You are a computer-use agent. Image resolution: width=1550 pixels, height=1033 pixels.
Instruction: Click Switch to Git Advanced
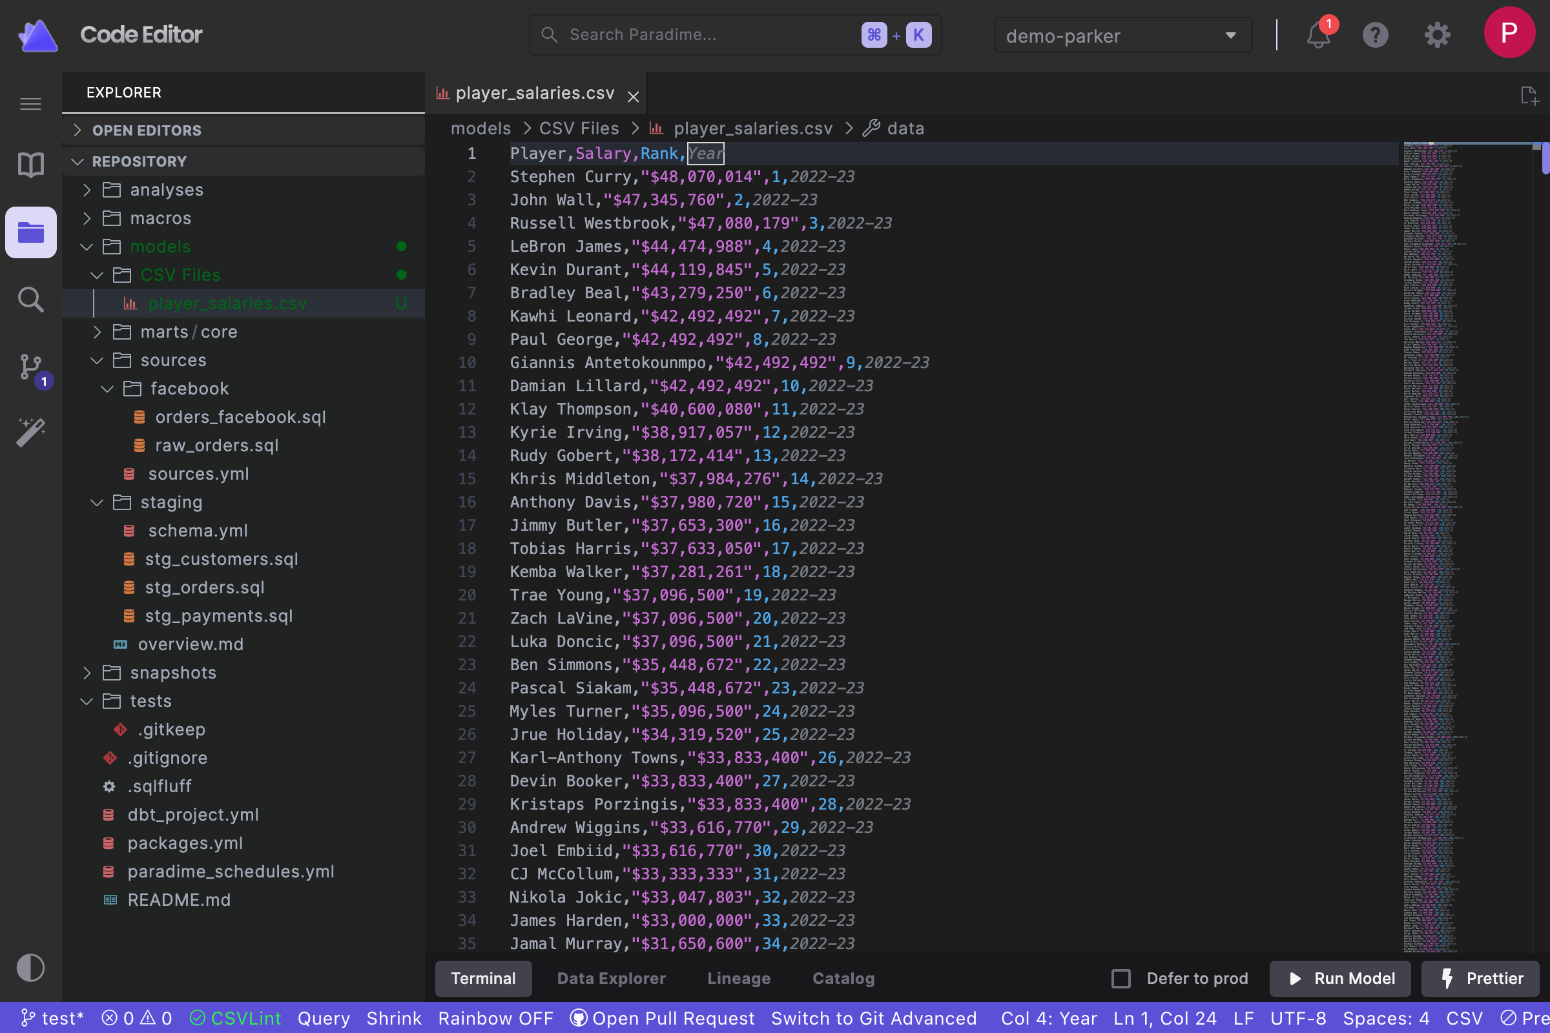pyautogui.click(x=874, y=1018)
